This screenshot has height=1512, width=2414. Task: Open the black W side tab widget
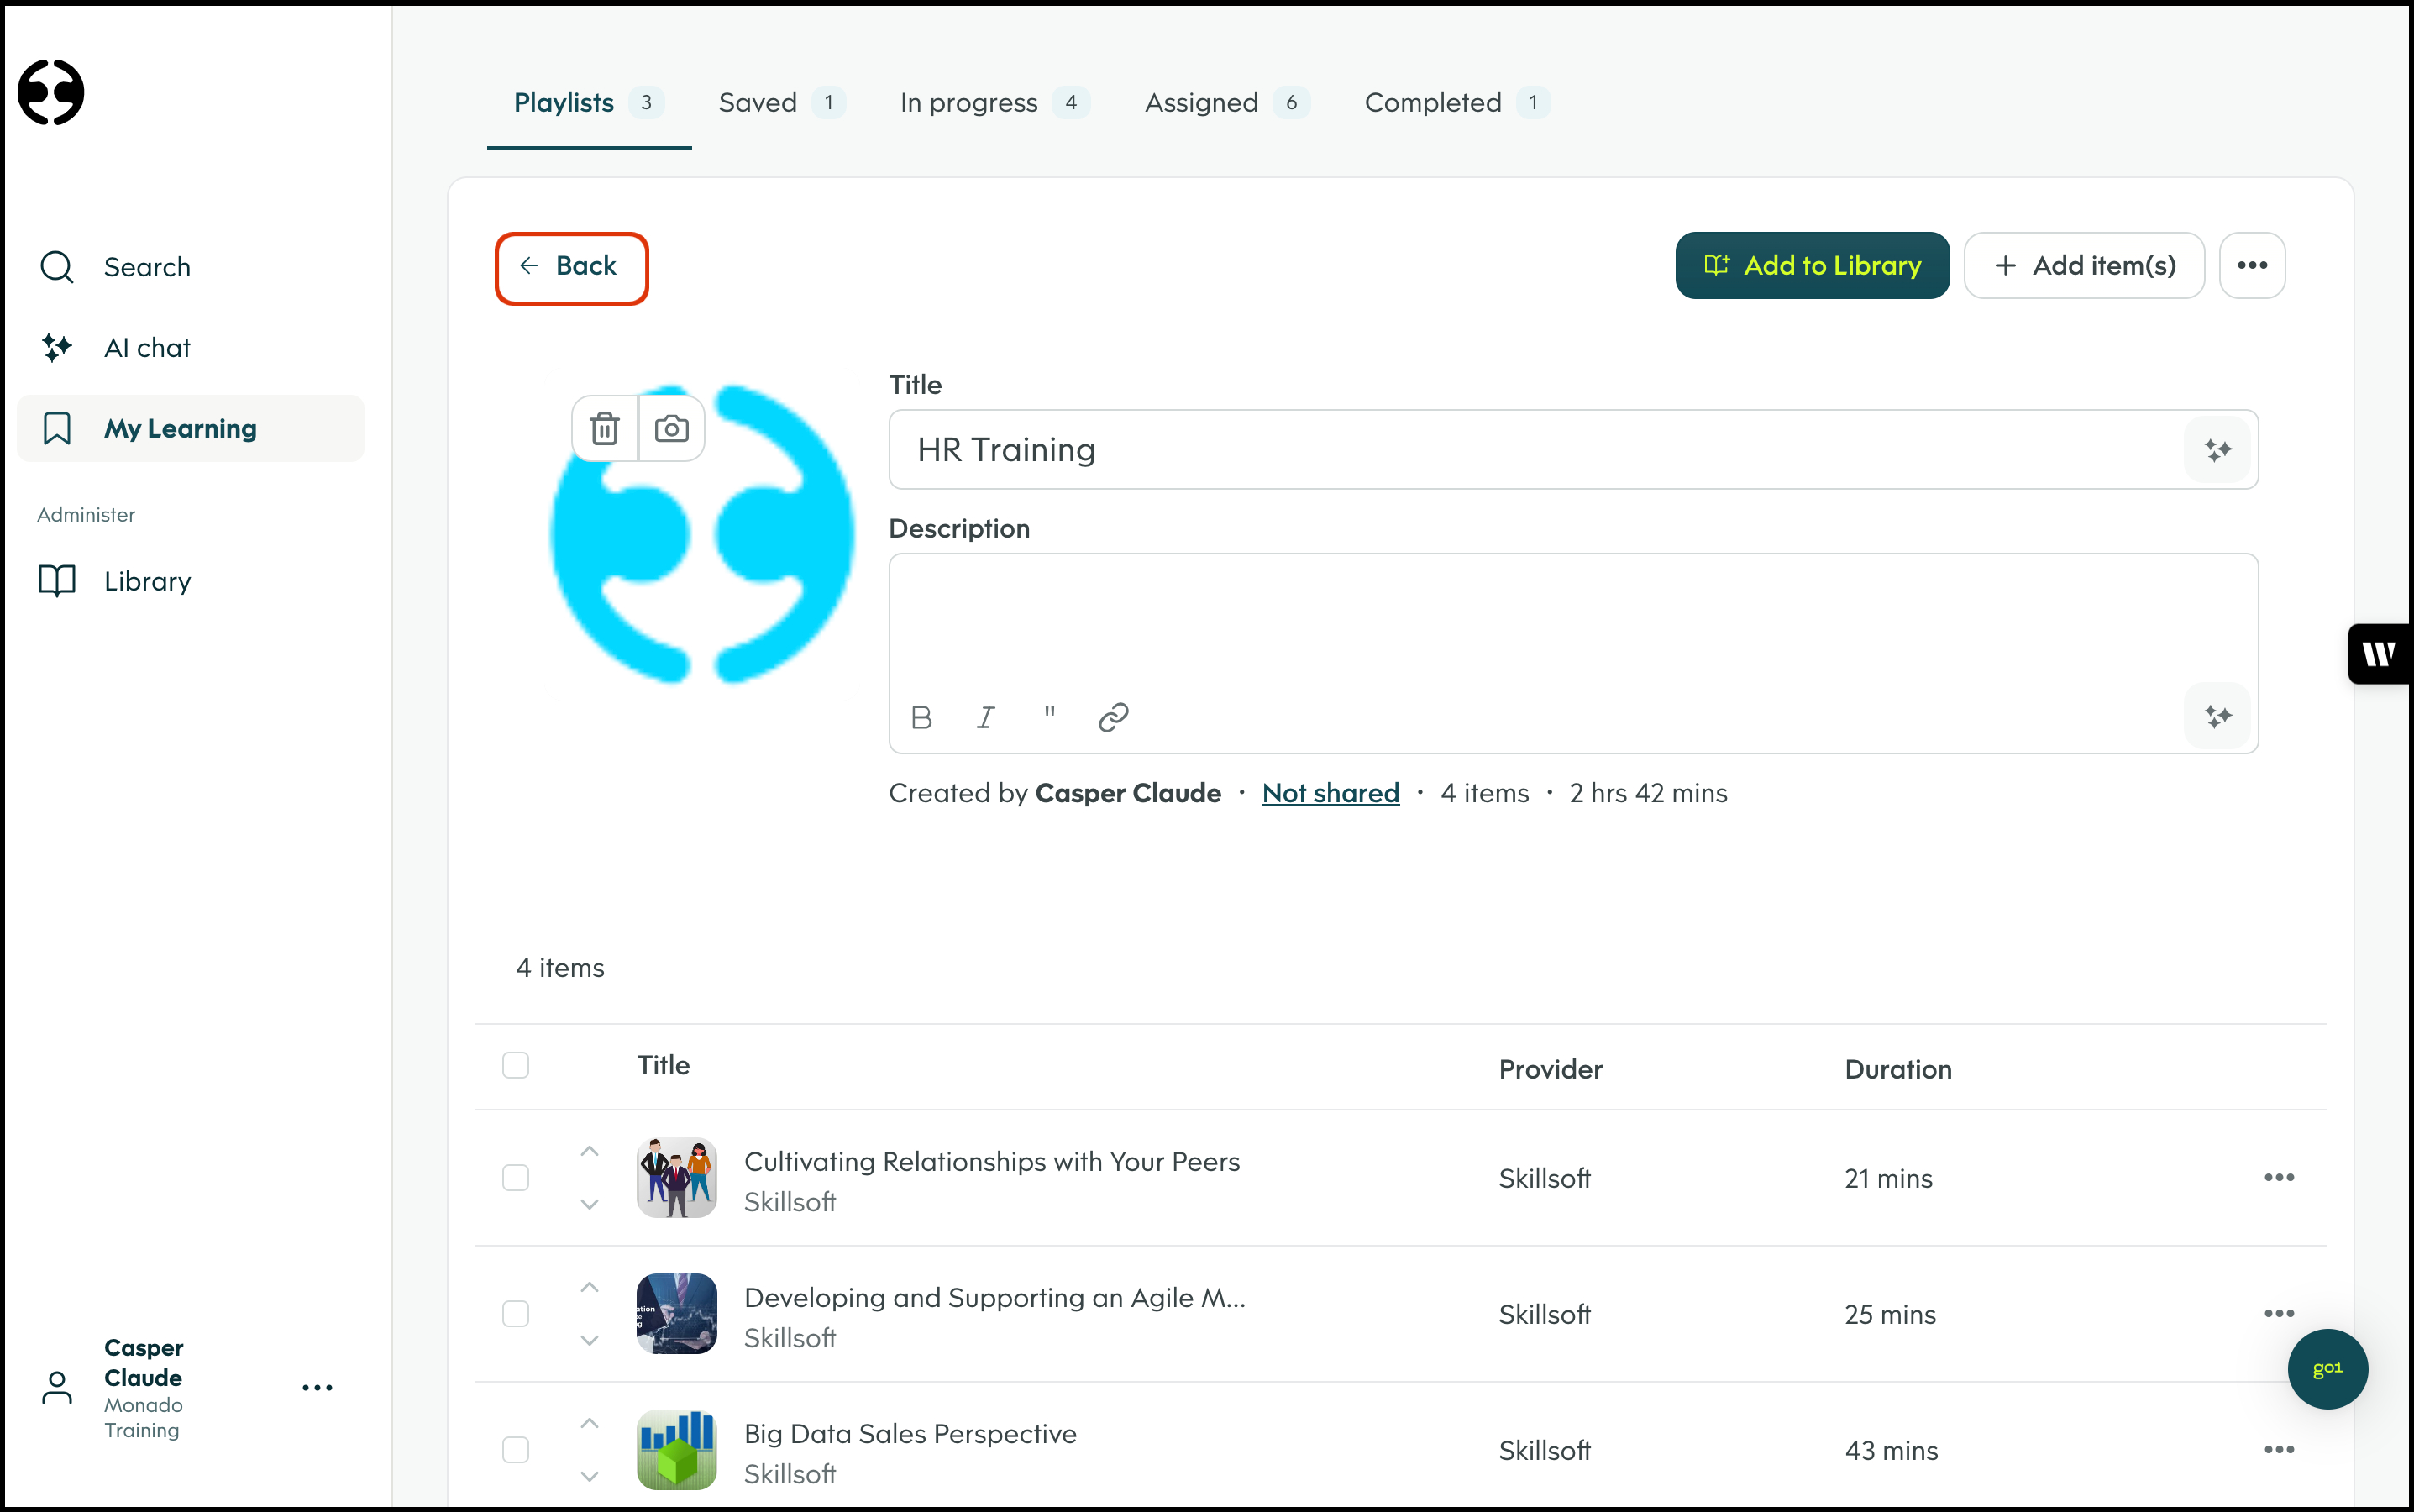coord(2380,654)
